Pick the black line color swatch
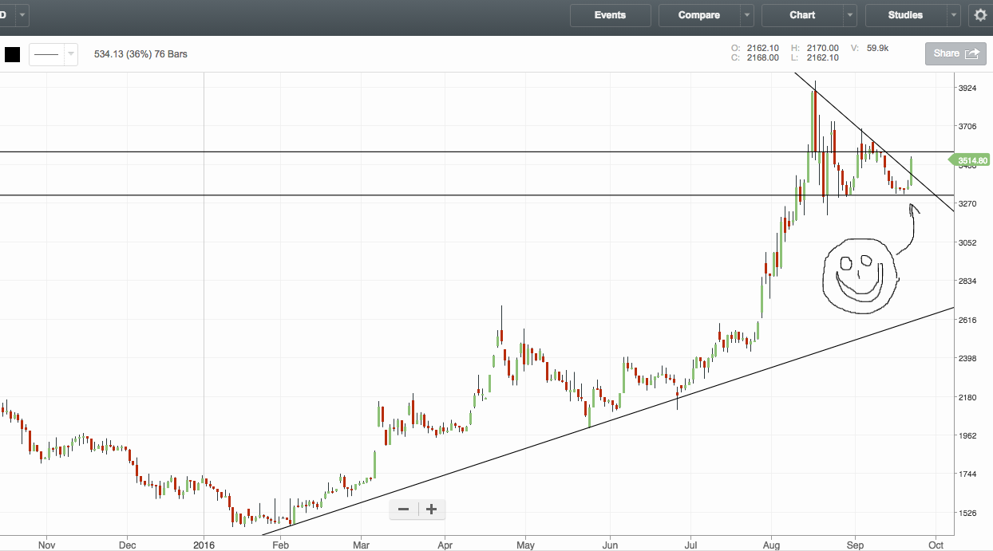 [x=12, y=54]
